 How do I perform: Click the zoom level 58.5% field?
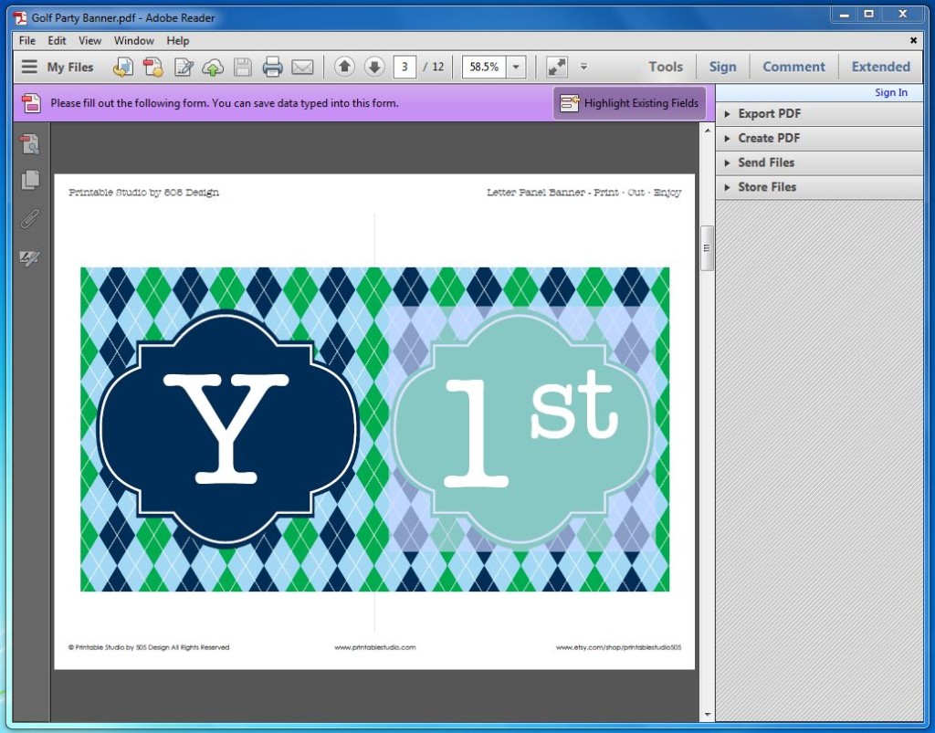click(484, 67)
